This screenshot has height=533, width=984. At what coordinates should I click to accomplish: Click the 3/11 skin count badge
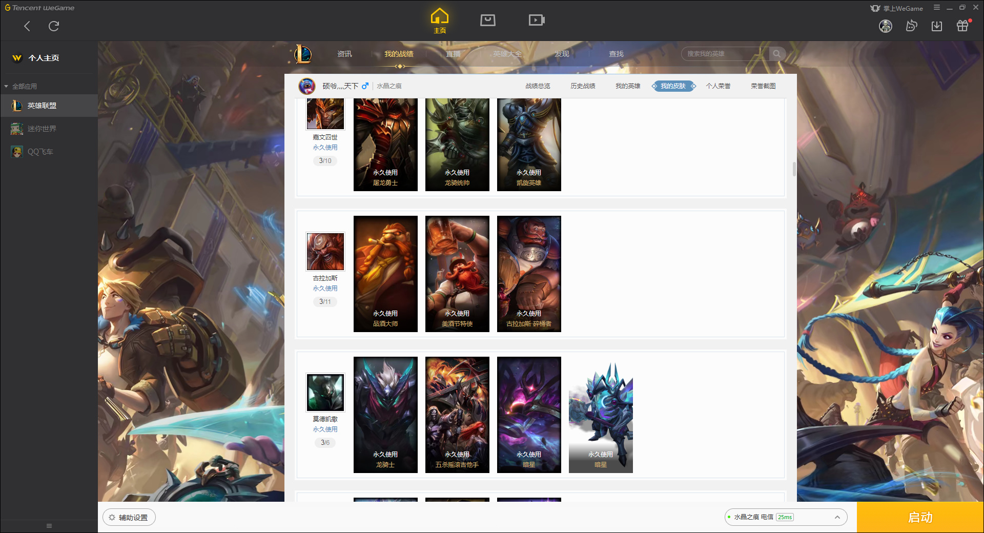[x=325, y=301]
